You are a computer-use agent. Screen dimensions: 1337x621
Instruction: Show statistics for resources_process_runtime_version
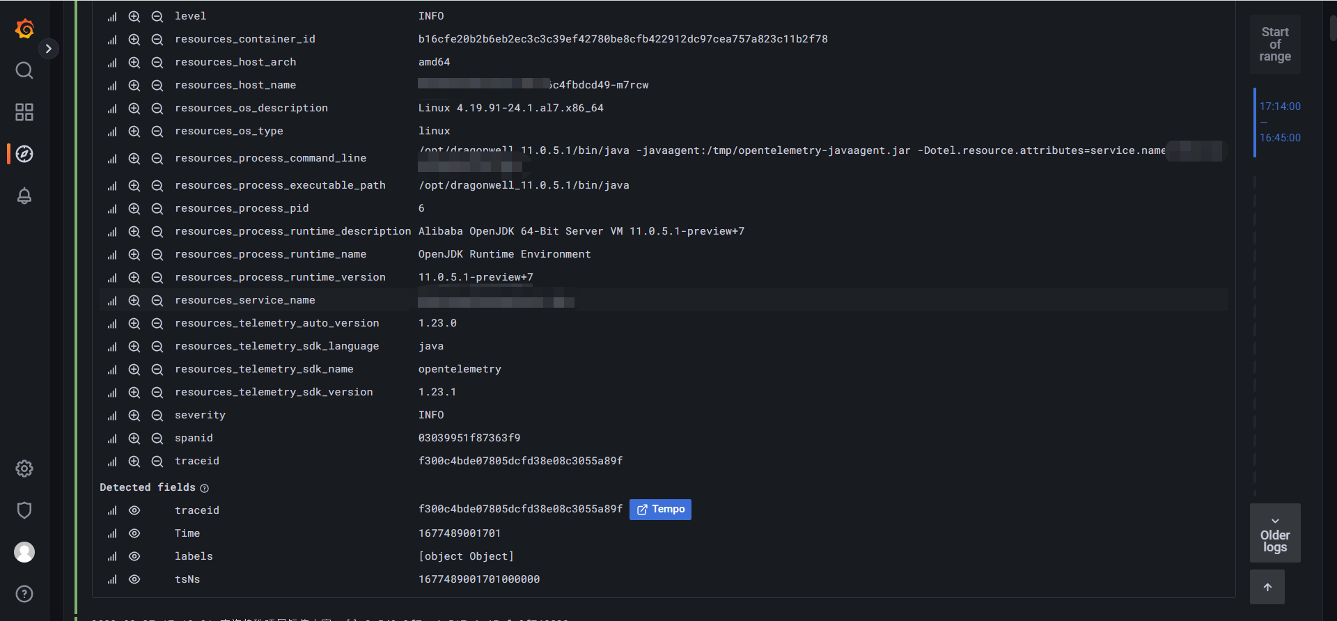click(x=112, y=277)
